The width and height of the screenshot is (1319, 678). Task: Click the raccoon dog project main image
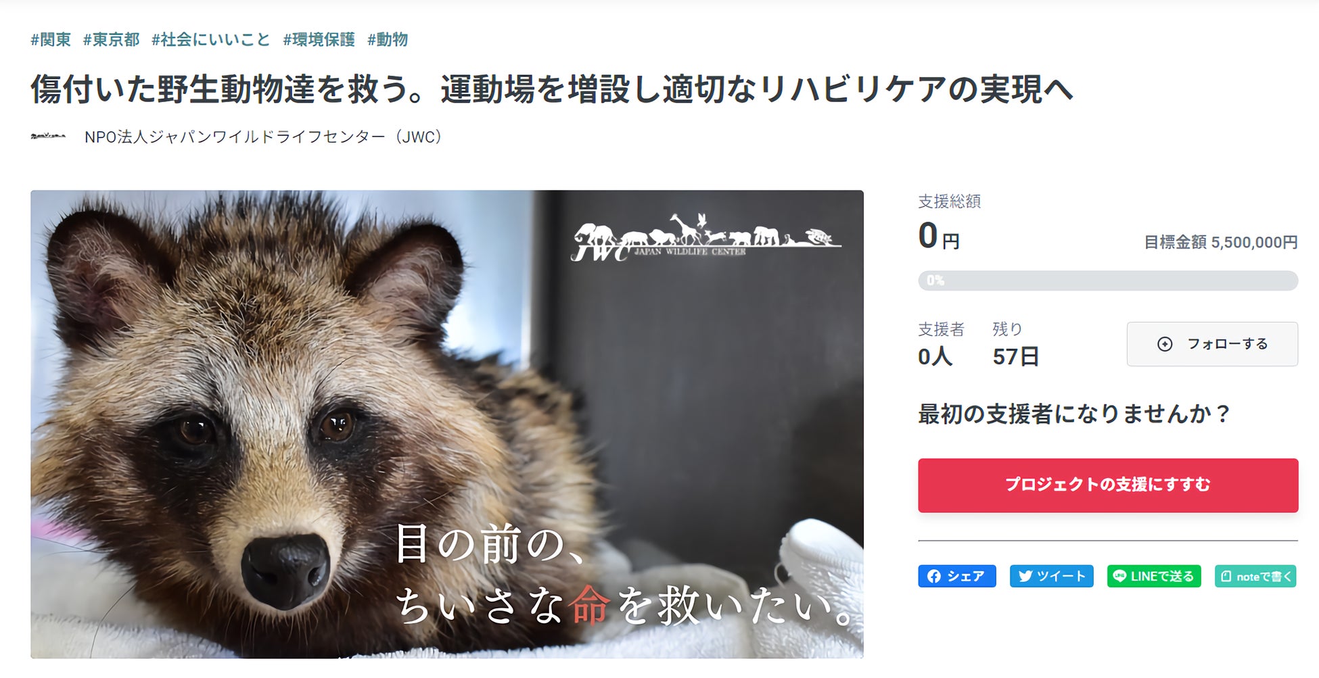click(447, 425)
